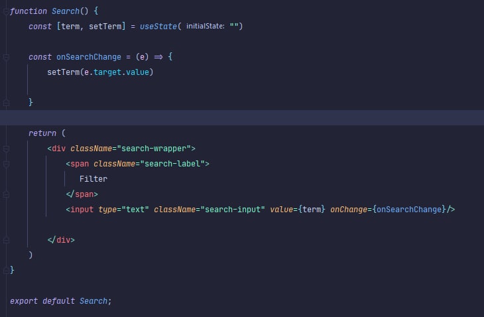The height and width of the screenshot is (317, 484).
Task: Collapse the function Search fold marker
Action: pyautogui.click(x=6, y=11)
